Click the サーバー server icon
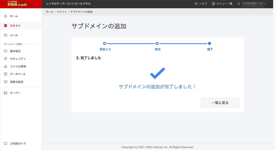The image size is (276, 150). [x=5, y=93]
